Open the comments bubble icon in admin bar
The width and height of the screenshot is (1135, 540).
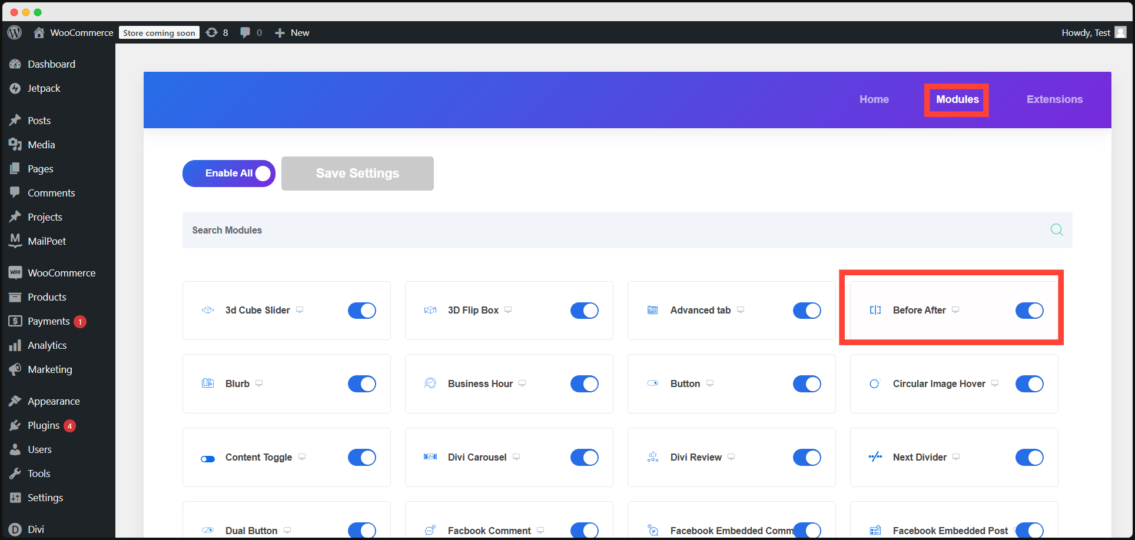tap(245, 32)
